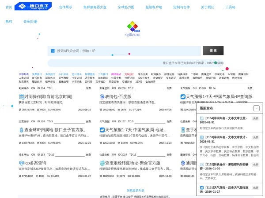Click the 接口盒子 logo in the header

coord(33,7)
